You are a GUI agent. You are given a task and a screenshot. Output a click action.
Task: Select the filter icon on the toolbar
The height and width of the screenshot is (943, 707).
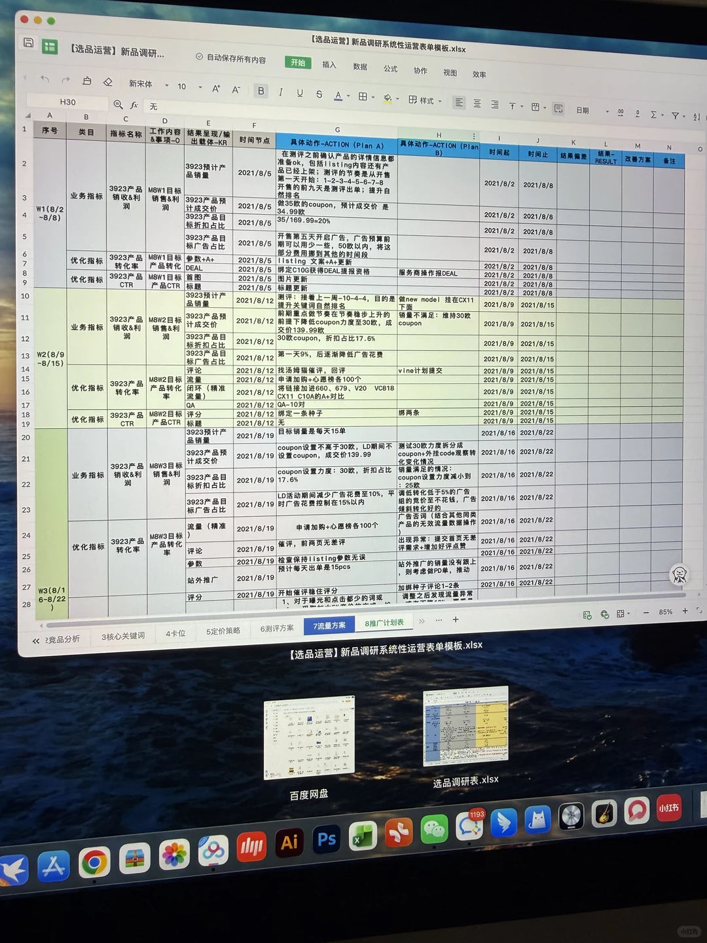pyautogui.click(x=674, y=115)
